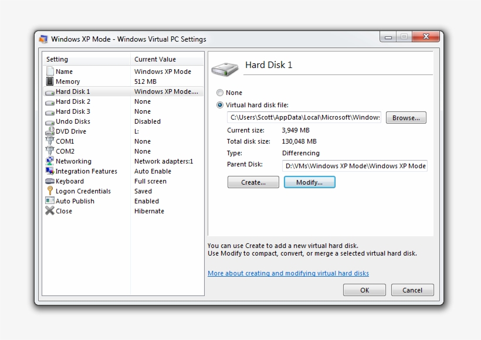
Task: Click the large Hard Disk 1 header icon
Action: point(225,69)
